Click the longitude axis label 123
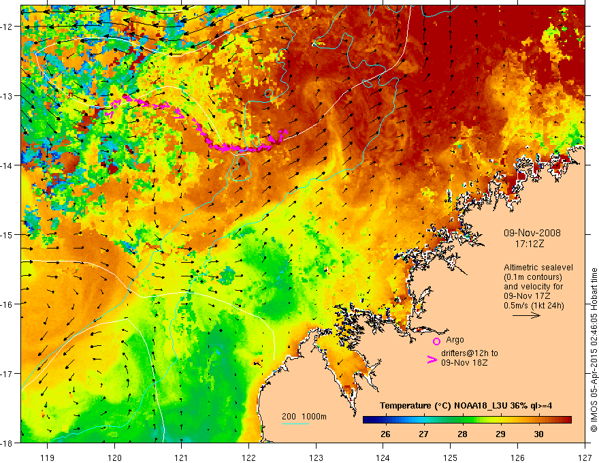599x463 pixels. [x=316, y=458]
